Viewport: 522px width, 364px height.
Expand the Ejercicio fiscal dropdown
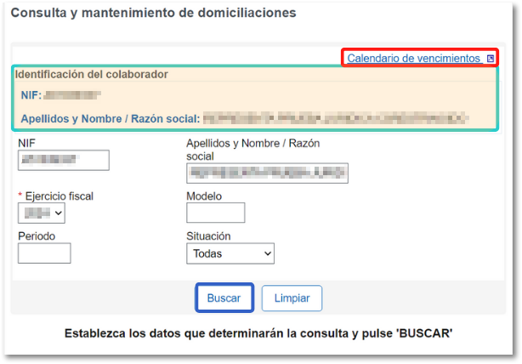click(x=41, y=213)
